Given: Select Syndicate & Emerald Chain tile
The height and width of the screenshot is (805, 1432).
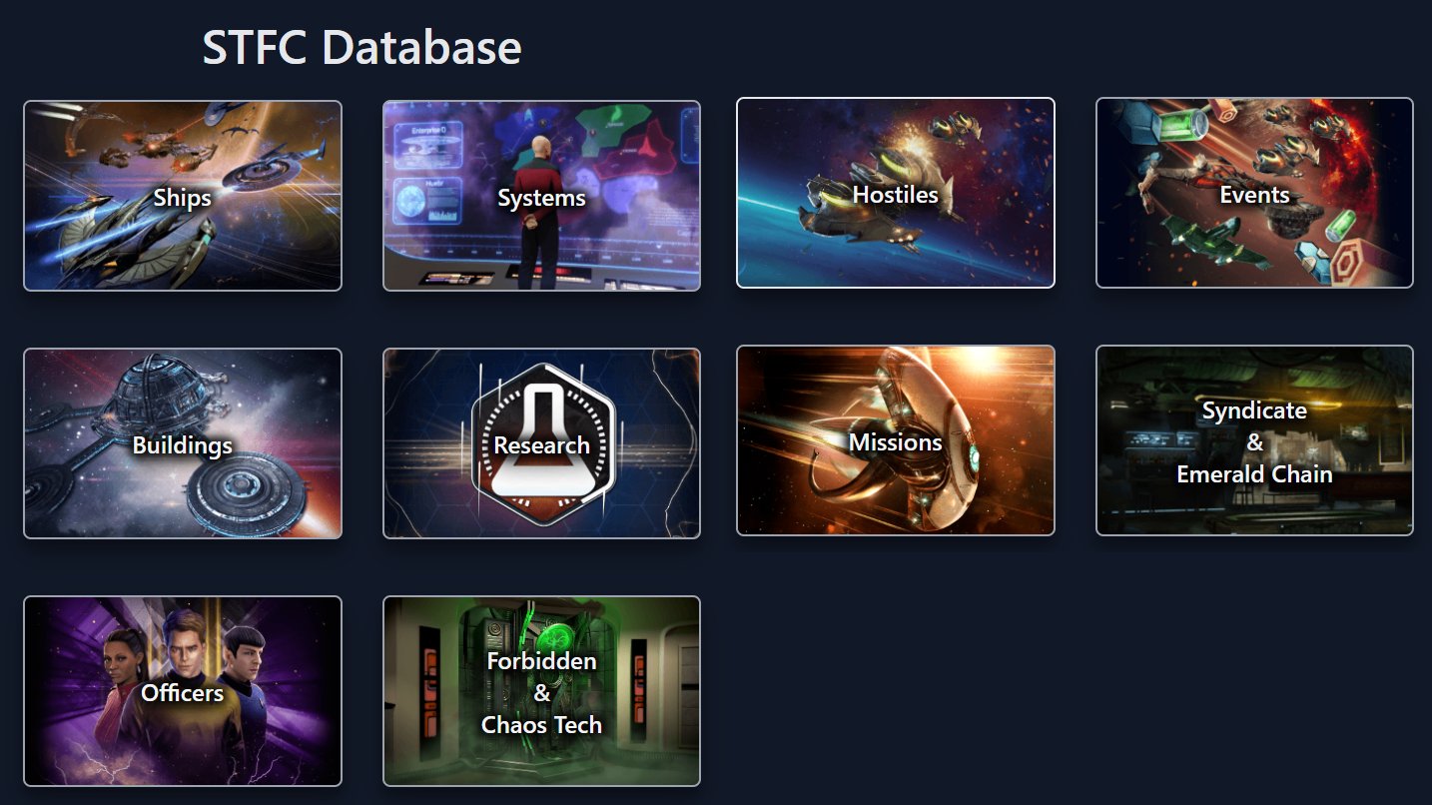Looking at the screenshot, I should point(1254,440).
